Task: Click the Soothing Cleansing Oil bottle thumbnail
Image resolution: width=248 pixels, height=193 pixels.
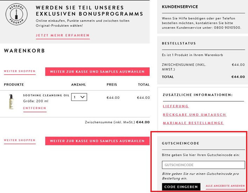Action: tap(11, 102)
